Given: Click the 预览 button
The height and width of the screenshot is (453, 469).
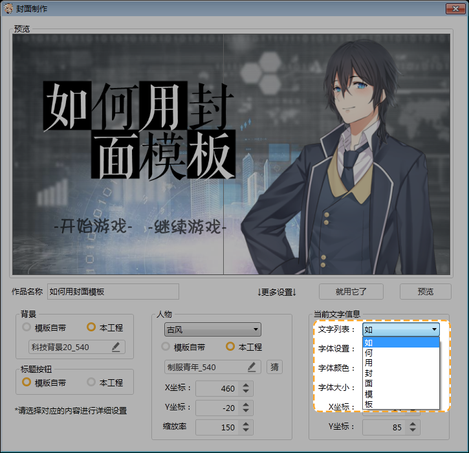Looking at the screenshot, I should pos(425,291).
